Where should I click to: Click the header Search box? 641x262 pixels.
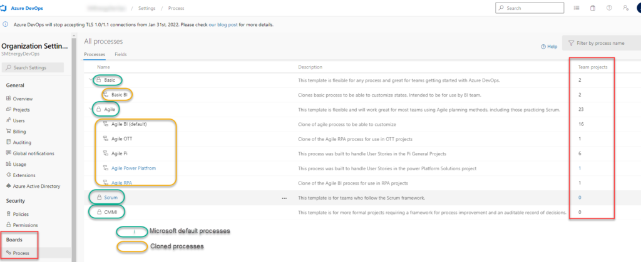pyautogui.click(x=530, y=7)
